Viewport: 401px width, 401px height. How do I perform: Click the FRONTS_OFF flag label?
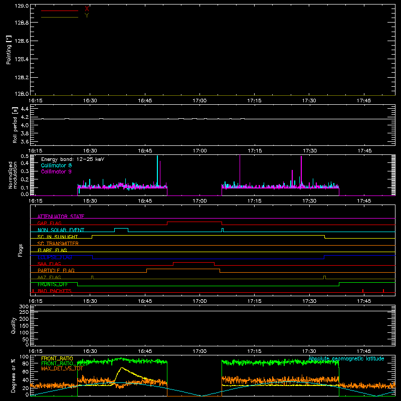53,284
